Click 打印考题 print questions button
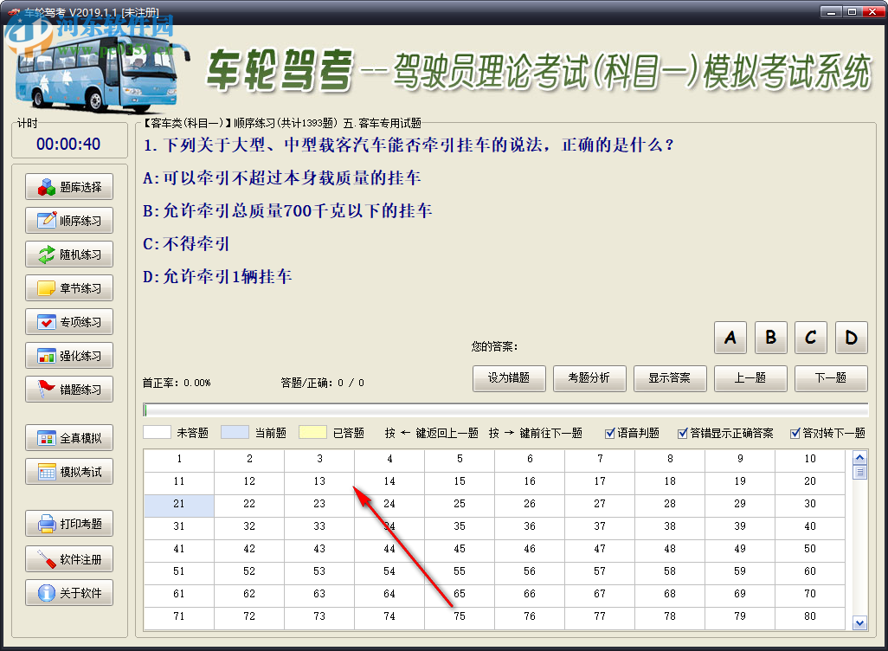 pos(69,524)
